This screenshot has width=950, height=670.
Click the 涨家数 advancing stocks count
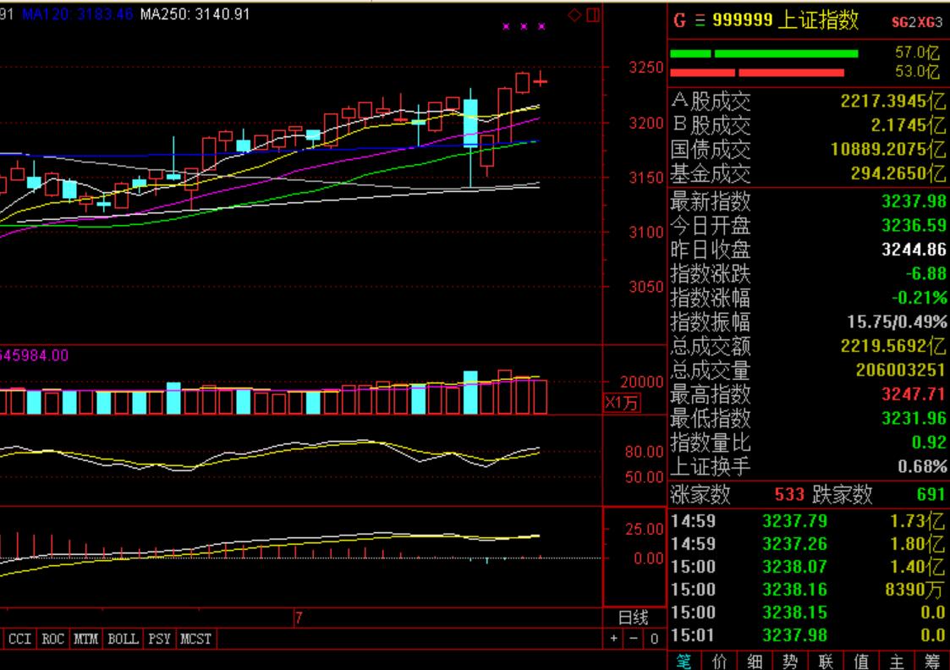point(790,495)
